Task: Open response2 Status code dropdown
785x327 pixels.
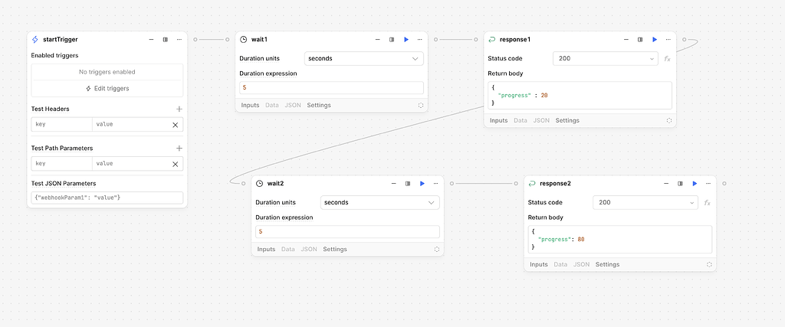Action: [645, 202]
